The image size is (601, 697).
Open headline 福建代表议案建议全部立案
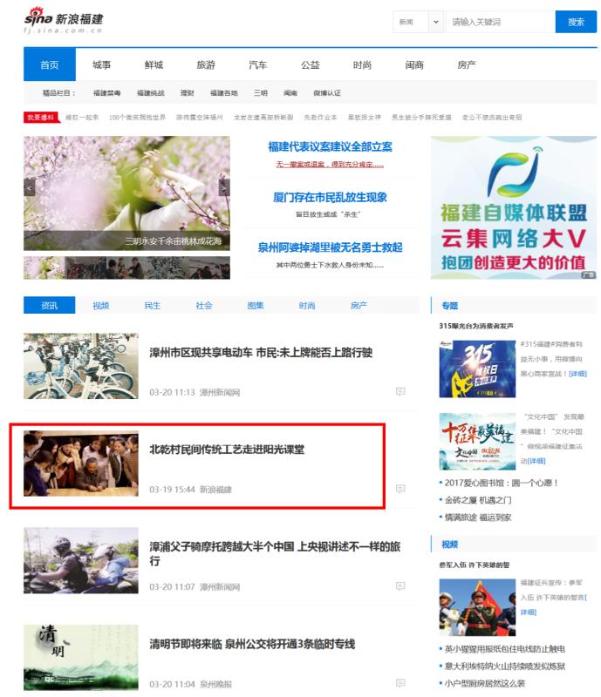click(x=331, y=146)
